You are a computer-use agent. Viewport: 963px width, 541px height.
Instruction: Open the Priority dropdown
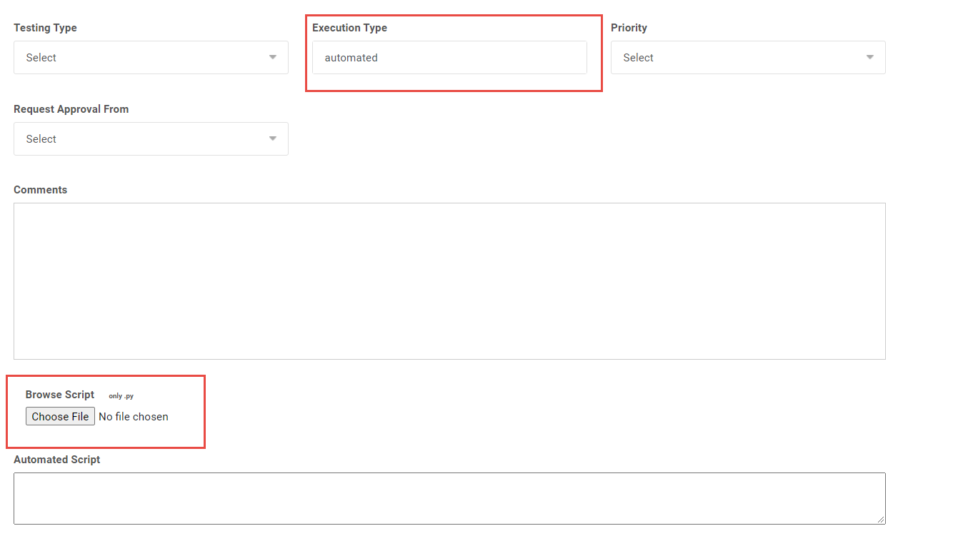[748, 57]
